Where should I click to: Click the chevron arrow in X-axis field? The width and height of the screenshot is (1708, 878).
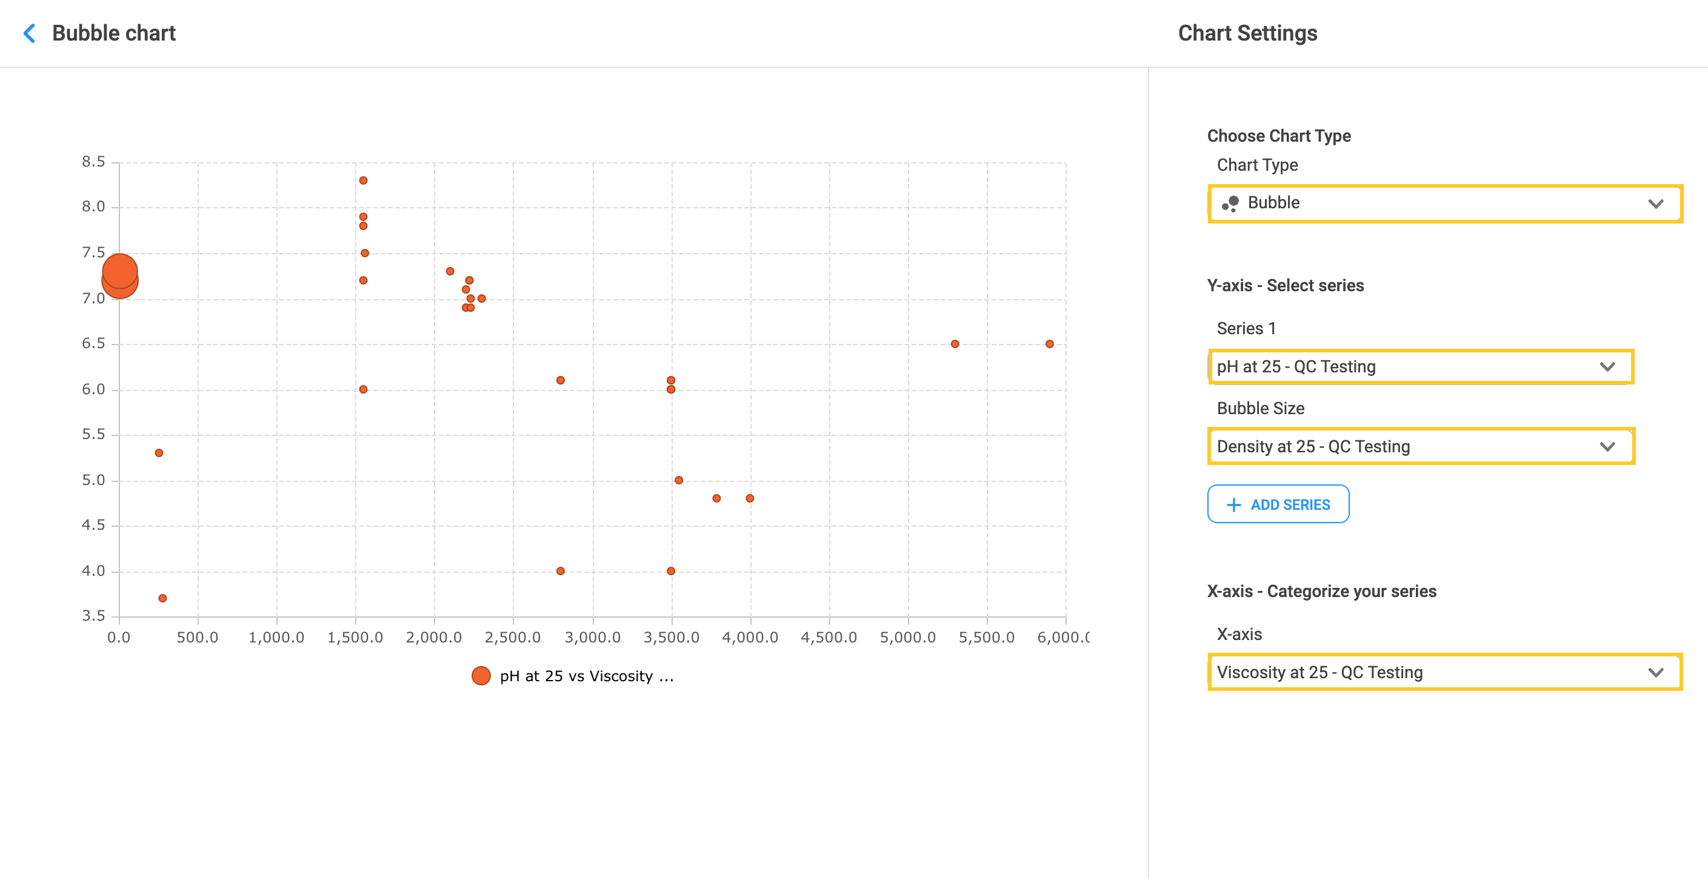pyautogui.click(x=1656, y=673)
